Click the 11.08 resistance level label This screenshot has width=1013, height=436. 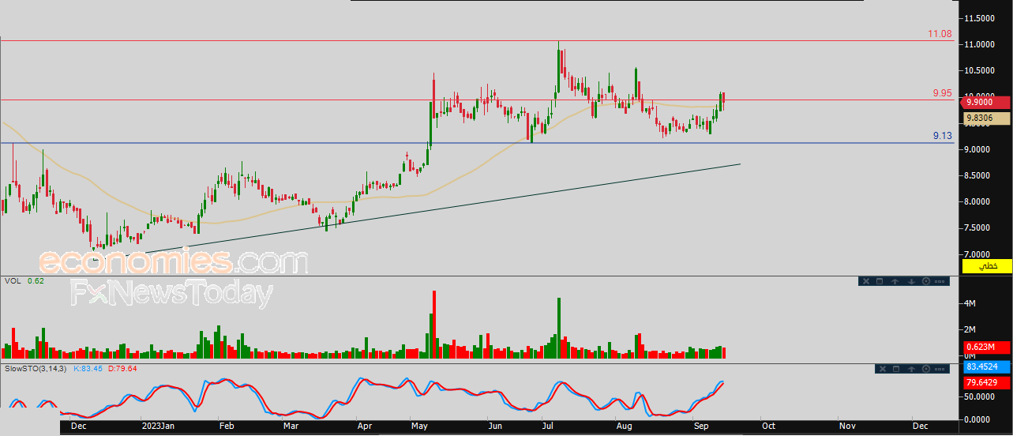[x=940, y=35]
